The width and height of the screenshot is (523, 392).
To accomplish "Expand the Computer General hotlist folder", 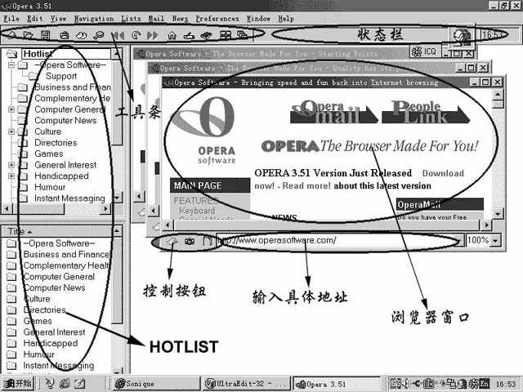I will pyautogui.click(x=11, y=109).
